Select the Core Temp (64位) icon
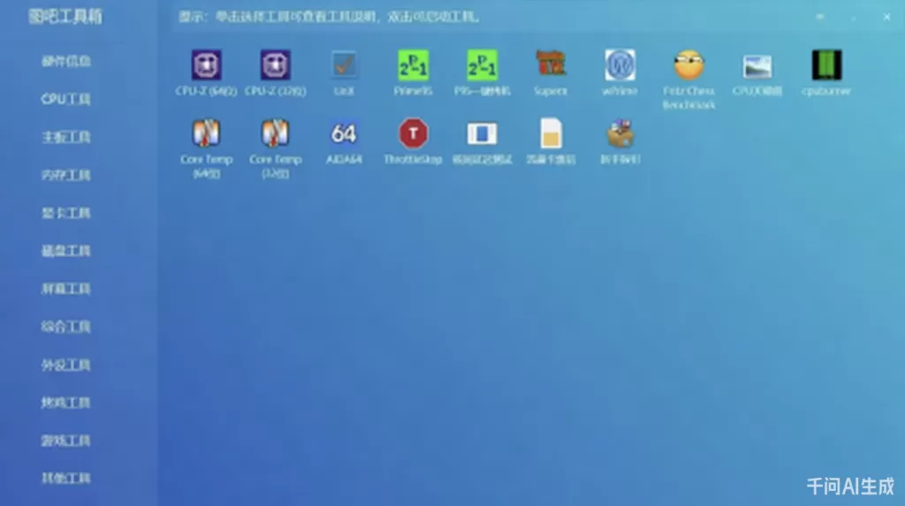Viewport: 905px width, 506px height. click(x=206, y=134)
